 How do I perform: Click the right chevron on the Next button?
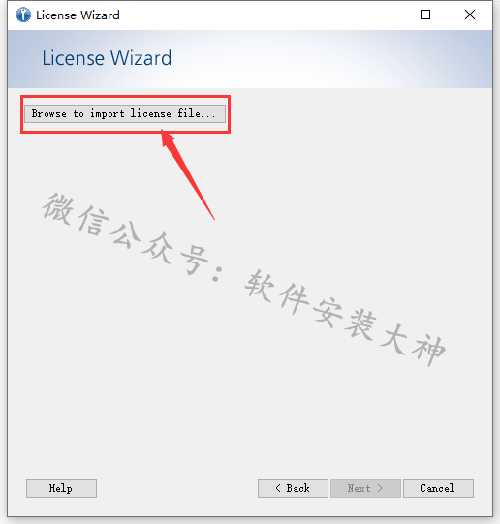tap(380, 488)
